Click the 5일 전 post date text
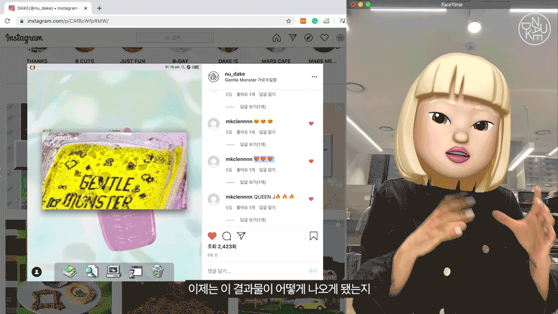558x314 pixels. 213,255
